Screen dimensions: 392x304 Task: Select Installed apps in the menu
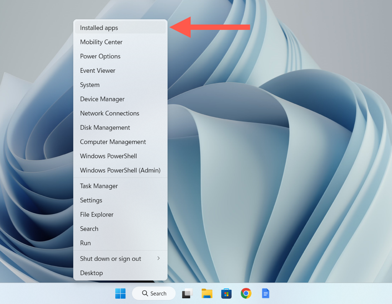[x=120, y=28]
